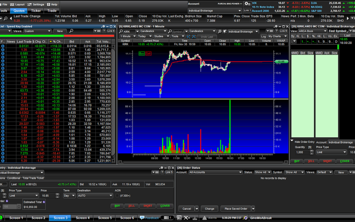Image resolution: width=355 pixels, height=222 pixels.
Task: Click the Estimated Total info icon
Action: (x=43, y=202)
